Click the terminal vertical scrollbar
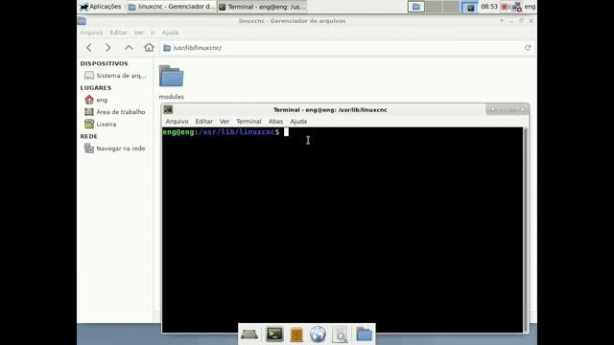614x345 pixels. coord(526,230)
